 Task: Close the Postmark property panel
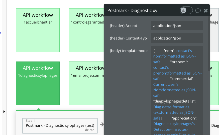pos(206,11)
